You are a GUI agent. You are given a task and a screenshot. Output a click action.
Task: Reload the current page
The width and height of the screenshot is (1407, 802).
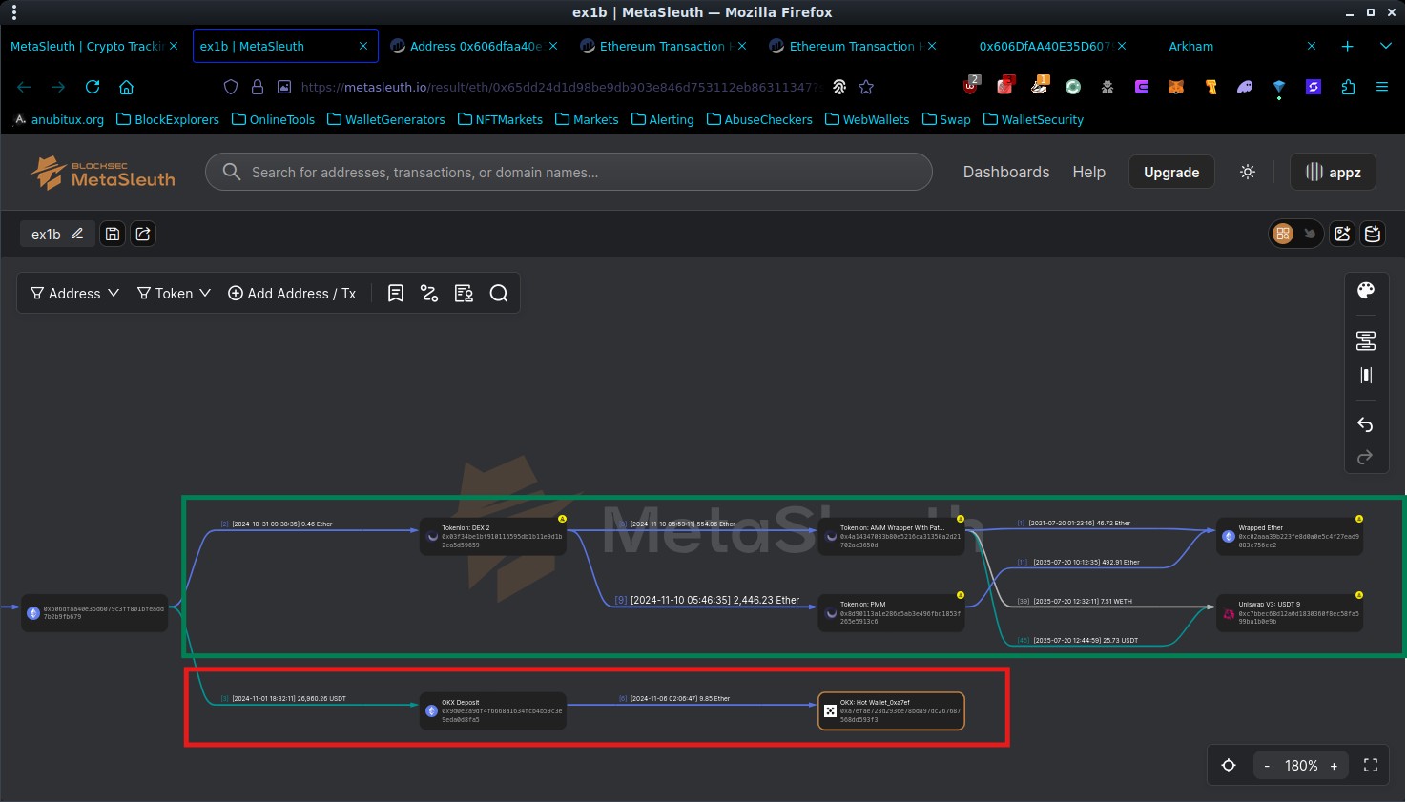pos(93,87)
